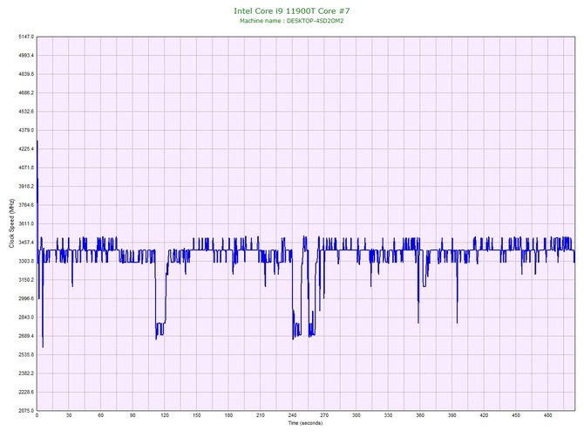
Task: Click the 90 tick on time axis
Action: 132,415
